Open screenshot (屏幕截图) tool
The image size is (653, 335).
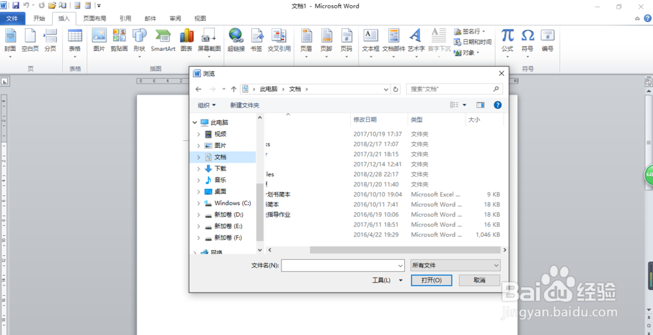click(x=209, y=42)
